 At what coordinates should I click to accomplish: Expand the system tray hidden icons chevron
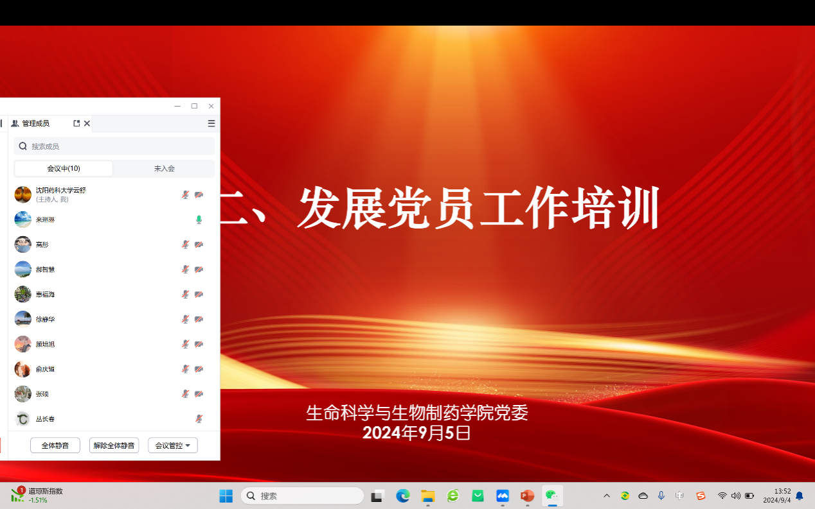click(x=606, y=496)
